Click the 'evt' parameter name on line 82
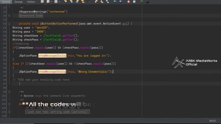Viewport: 221px width, 124px height. point(125,24)
